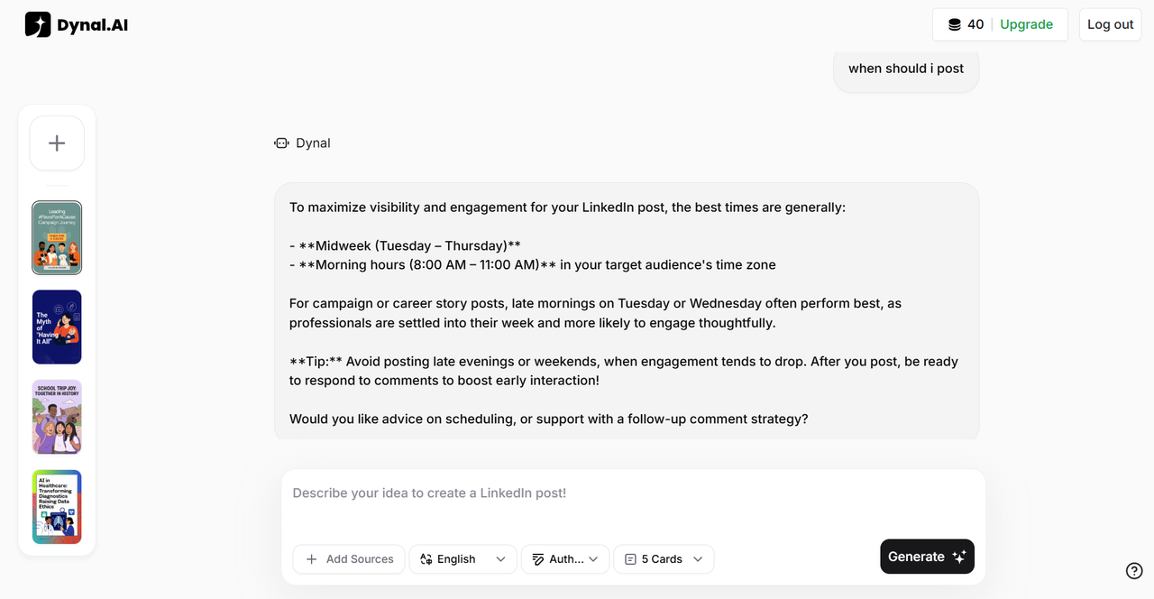The image size is (1154, 599).
Task: Open the 5 Cards count dropdown
Action: (x=664, y=558)
